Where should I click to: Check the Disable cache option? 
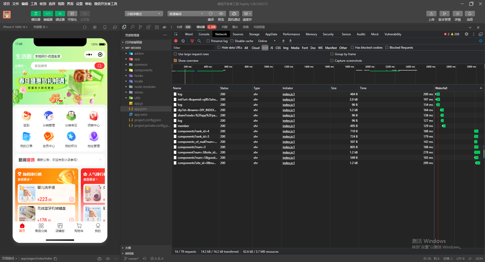232,41
